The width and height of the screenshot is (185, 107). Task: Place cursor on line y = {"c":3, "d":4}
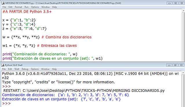[19, 24]
